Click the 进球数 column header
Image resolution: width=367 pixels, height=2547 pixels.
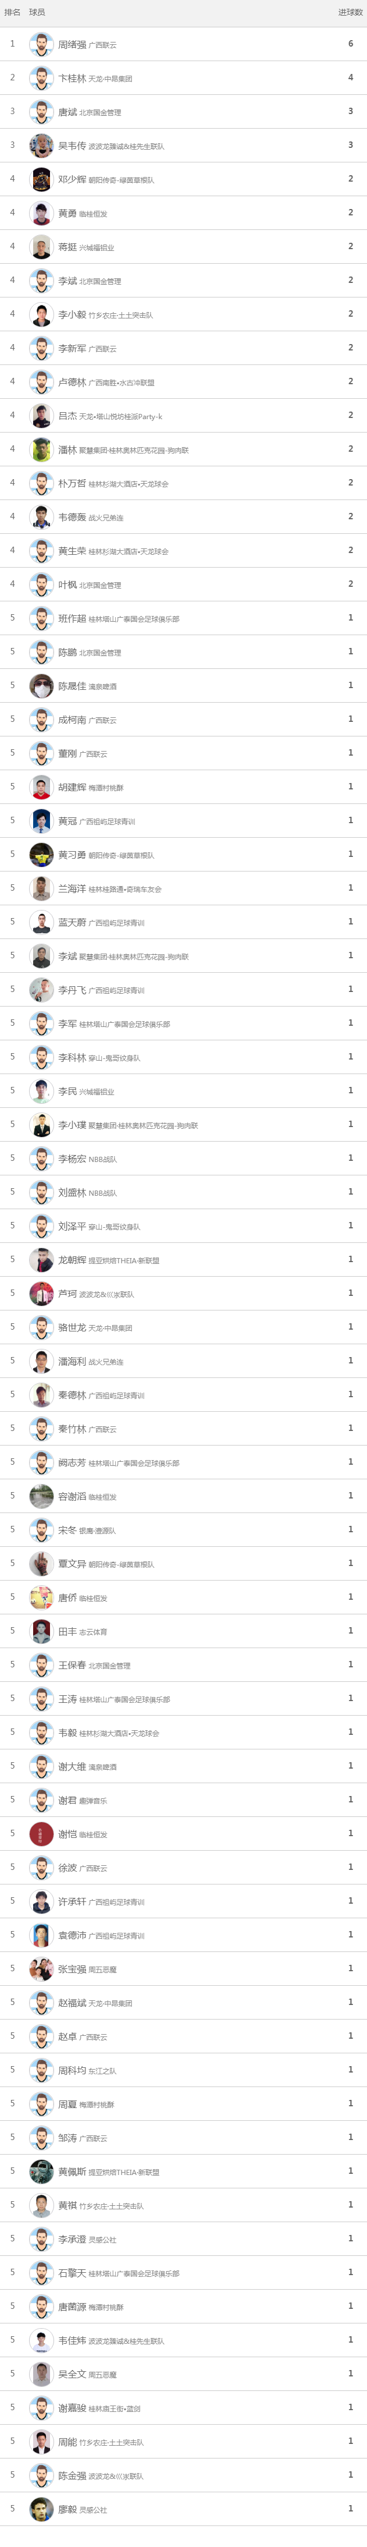pos(350,12)
